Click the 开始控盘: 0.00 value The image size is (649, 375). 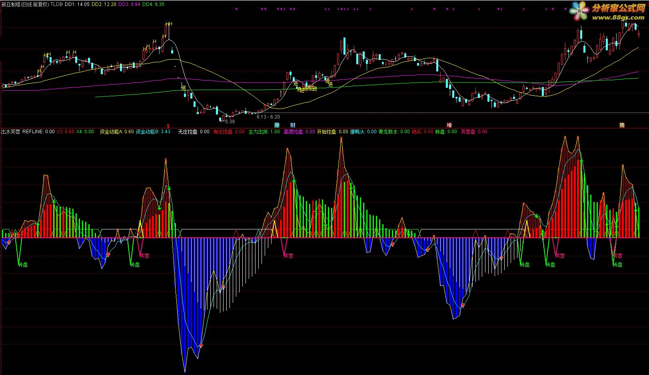click(333, 132)
